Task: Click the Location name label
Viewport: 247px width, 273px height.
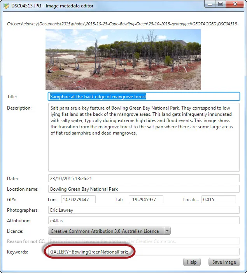Action: click(23, 189)
